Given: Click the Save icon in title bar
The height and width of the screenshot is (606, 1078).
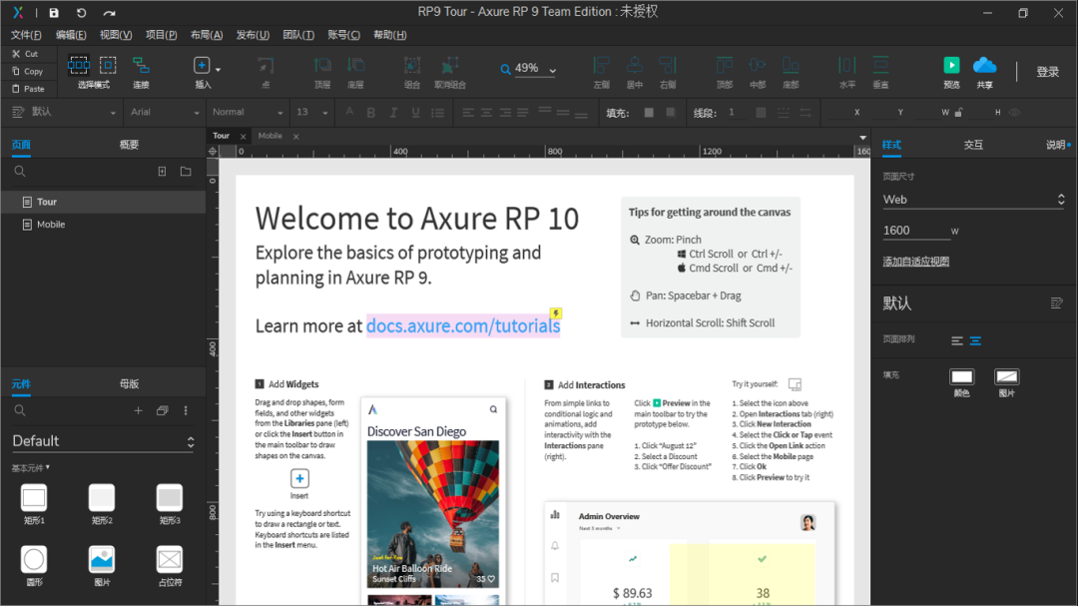Looking at the screenshot, I should pyautogui.click(x=54, y=12).
